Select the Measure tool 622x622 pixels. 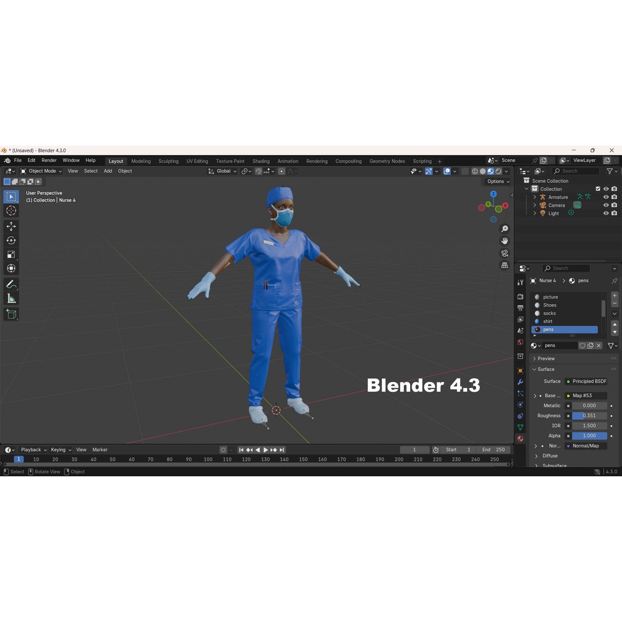click(11, 298)
